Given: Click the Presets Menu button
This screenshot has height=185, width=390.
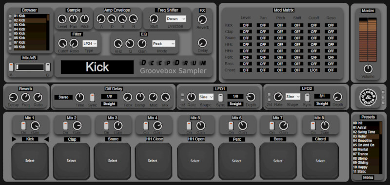Looking at the screenshot, I should tap(368, 178).
